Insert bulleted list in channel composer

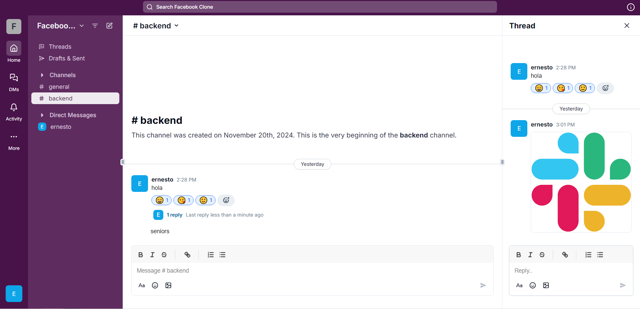222,255
